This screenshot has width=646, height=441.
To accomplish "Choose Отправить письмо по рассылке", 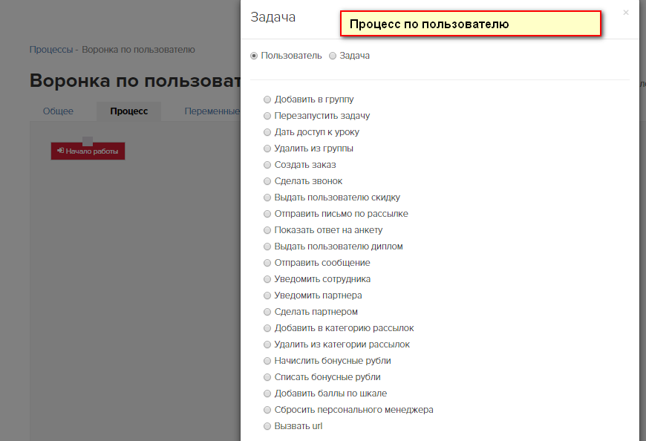I will pos(267,214).
